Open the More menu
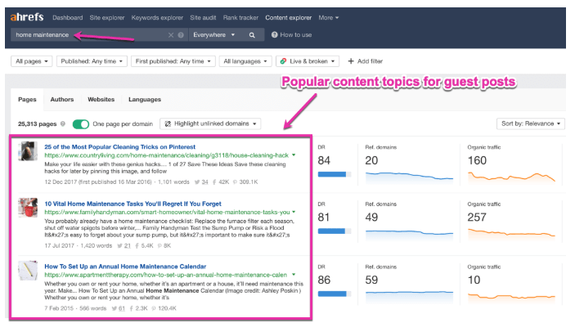 (x=328, y=18)
